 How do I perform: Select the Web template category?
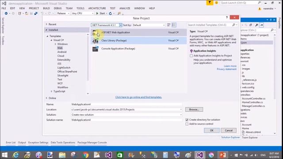click(x=60, y=48)
